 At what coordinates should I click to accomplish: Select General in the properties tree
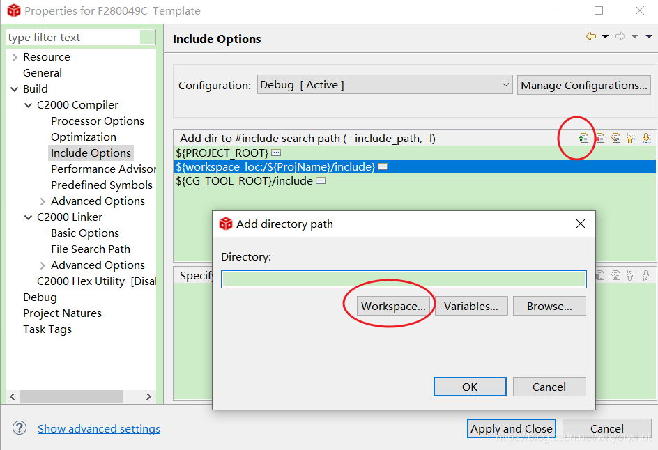coord(43,72)
